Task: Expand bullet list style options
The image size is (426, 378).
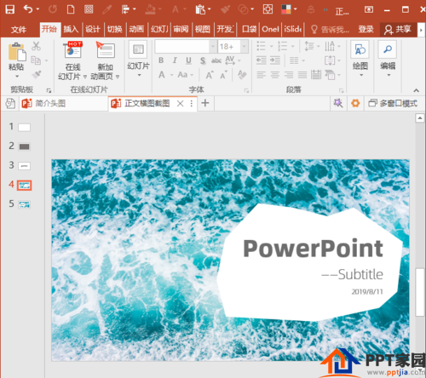Action: click(x=272, y=46)
